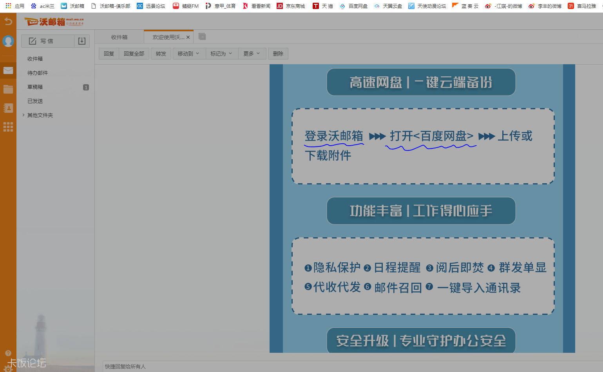
Task: Click the 高速网盘 banner heading
Action: click(x=421, y=82)
